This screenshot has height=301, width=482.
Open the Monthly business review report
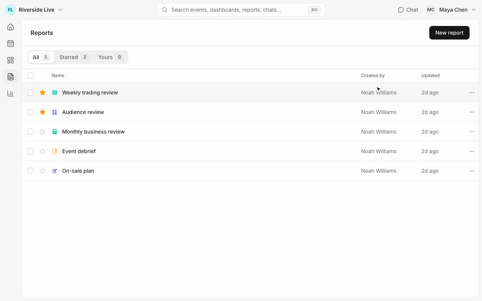93,132
